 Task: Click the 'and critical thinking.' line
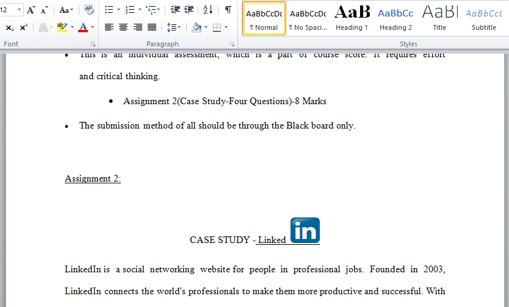tap(120, 76)
